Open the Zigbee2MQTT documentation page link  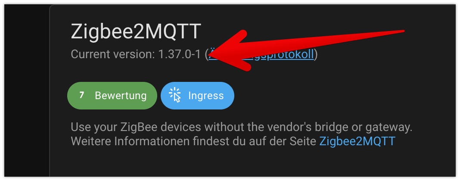coord(357,141)
